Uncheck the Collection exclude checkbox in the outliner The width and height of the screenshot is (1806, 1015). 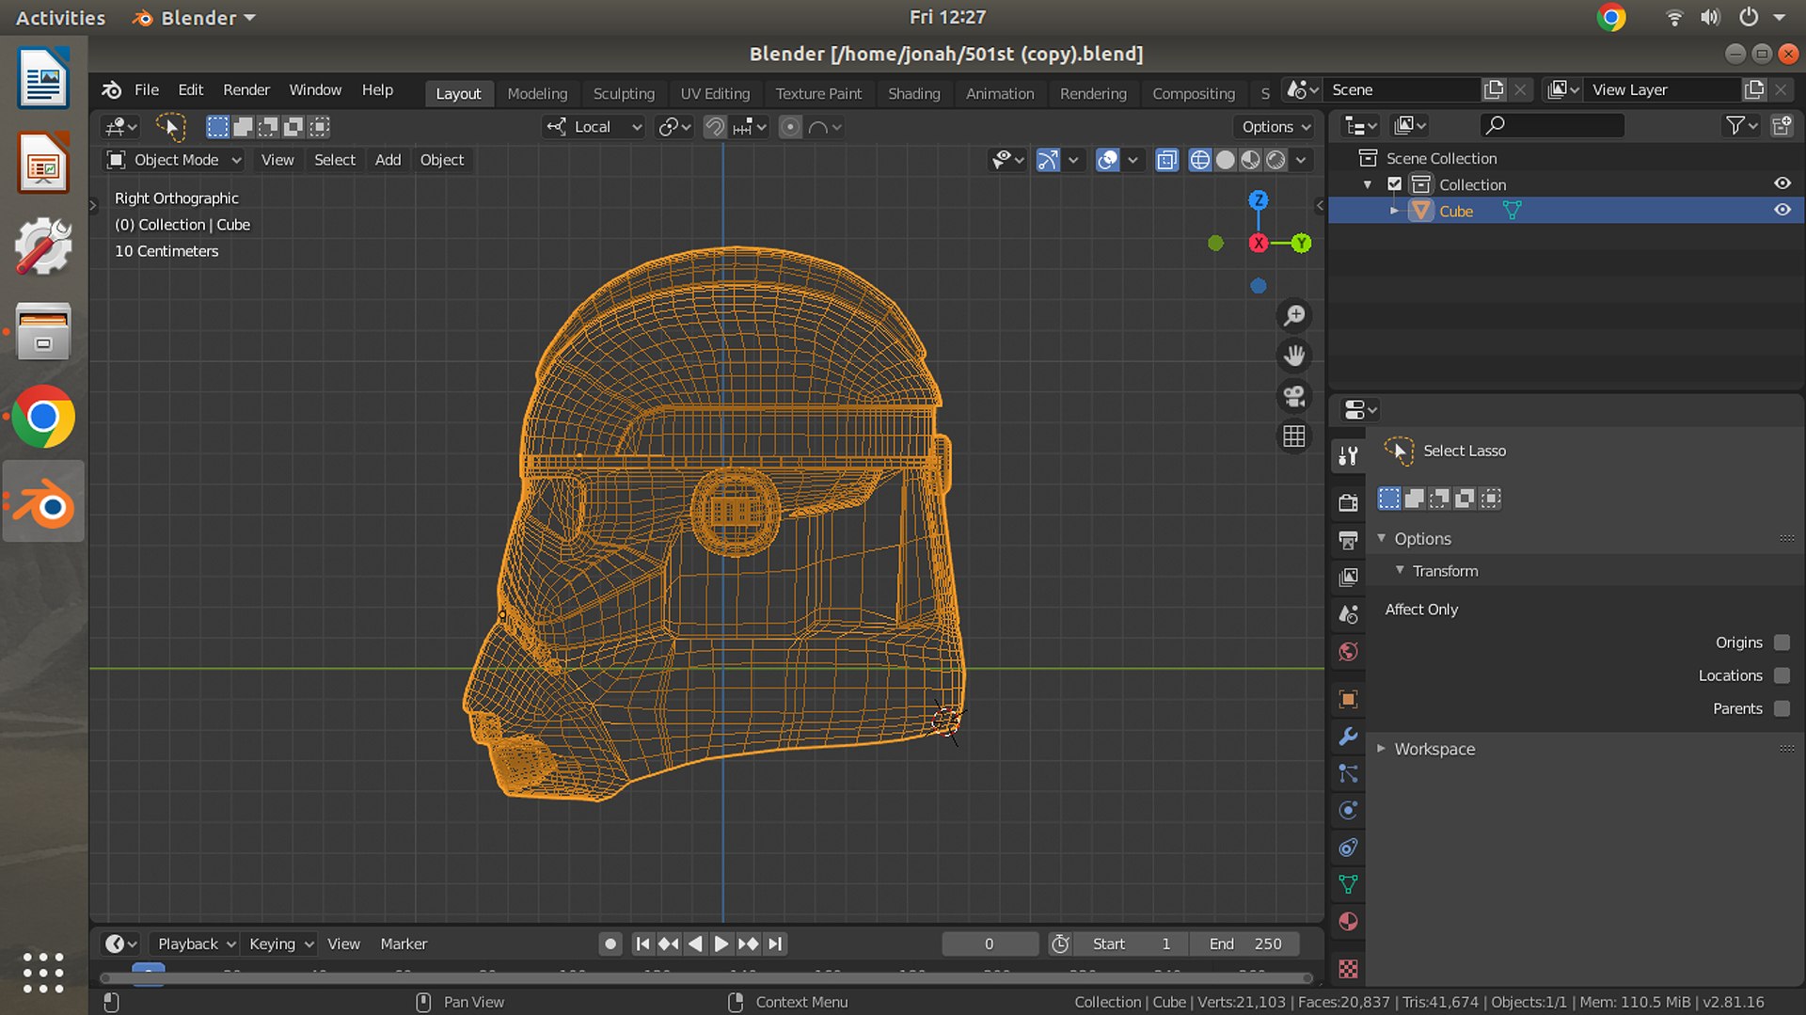[x=1395, y=184]
